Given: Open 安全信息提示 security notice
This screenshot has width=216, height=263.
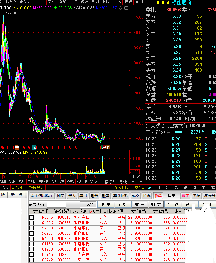Looking at the screenshot, I should (42, 195).
